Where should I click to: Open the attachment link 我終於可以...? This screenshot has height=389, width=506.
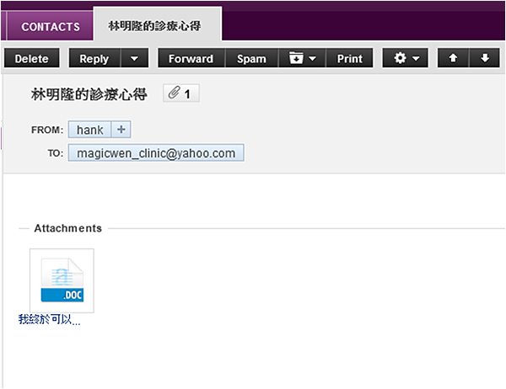(x=50, y=319)
